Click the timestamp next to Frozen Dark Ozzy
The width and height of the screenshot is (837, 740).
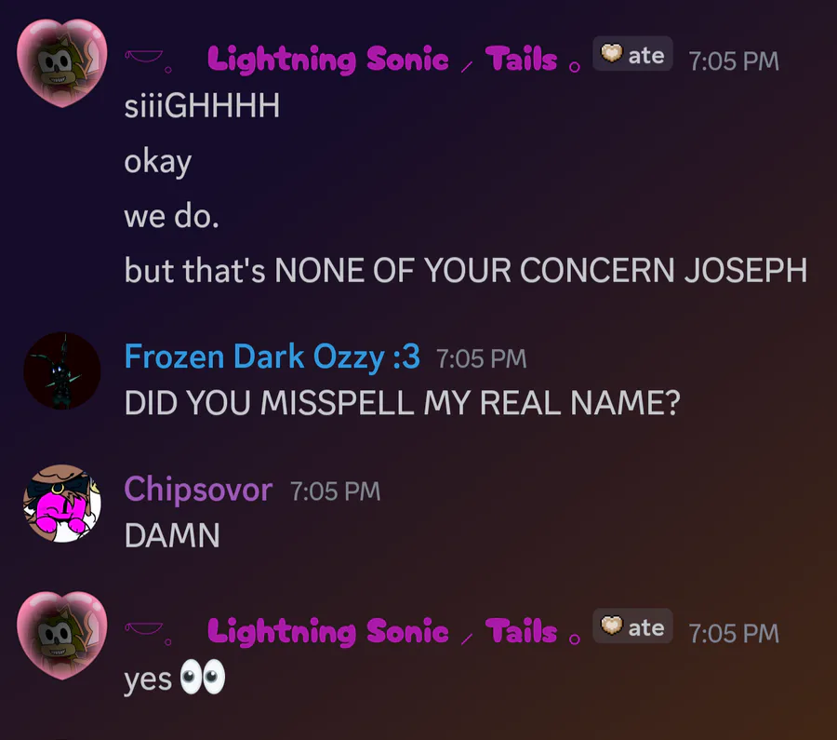coord(482,358)
